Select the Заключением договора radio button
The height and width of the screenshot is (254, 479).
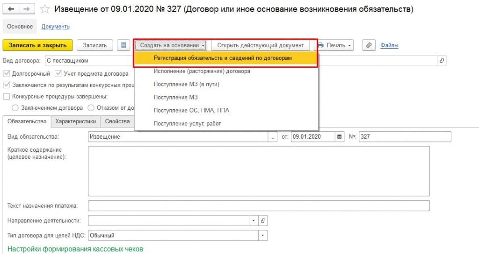15,108
